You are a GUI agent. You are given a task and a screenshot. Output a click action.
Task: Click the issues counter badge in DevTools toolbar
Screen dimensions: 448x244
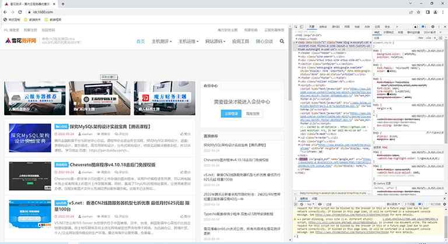[x=423, y=27]
